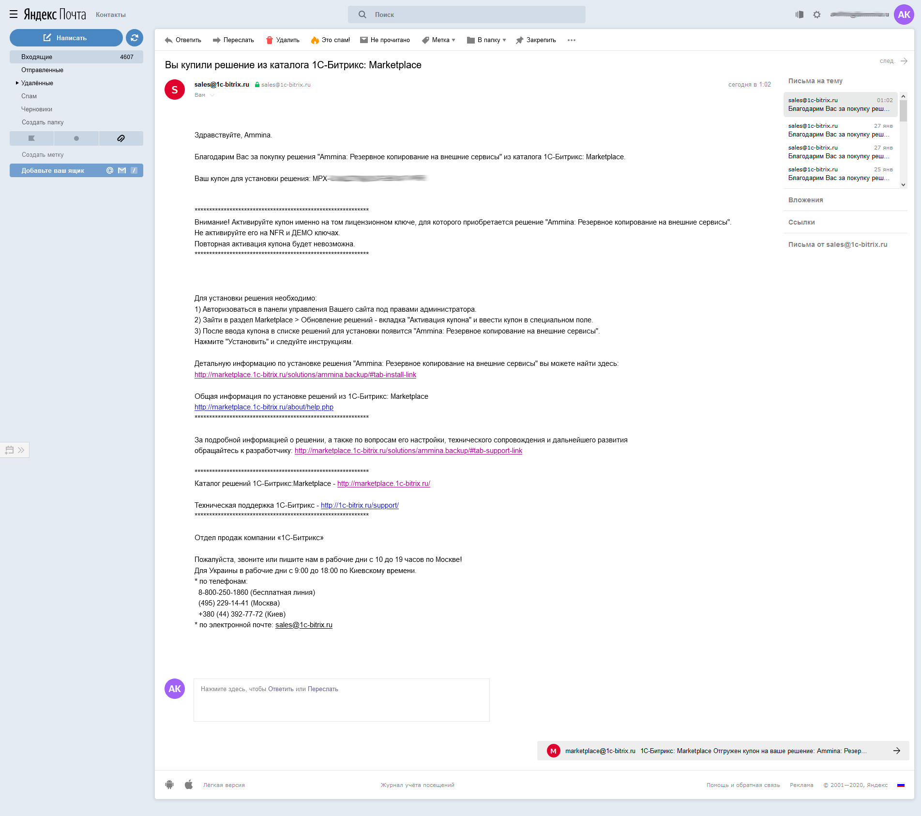Expand the calendar side widget
The height and width of the screenshot is (816, 921).
(x=15, y=450)
